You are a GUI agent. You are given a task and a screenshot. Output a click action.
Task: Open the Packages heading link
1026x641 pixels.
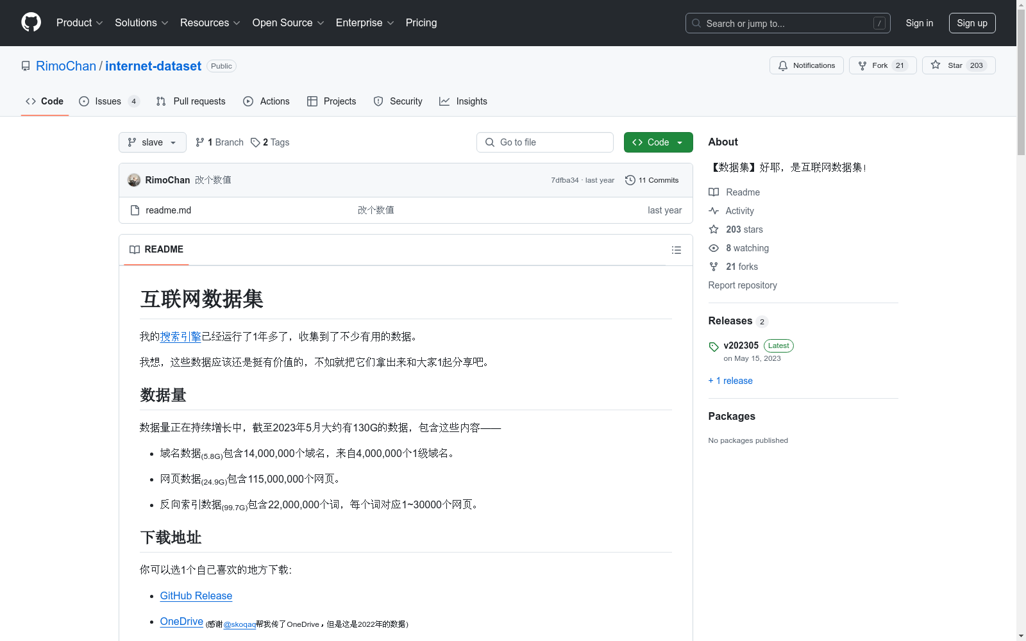click(x=732, y=416)
